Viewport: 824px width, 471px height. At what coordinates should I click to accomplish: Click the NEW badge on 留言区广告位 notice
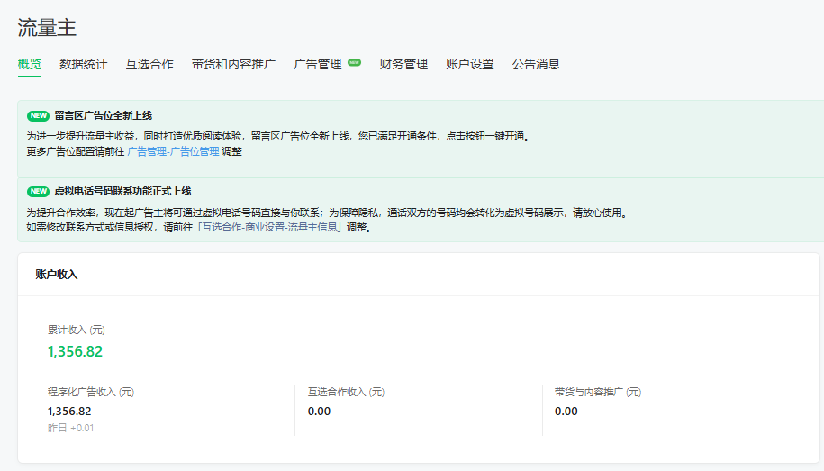tap(38, 116)
